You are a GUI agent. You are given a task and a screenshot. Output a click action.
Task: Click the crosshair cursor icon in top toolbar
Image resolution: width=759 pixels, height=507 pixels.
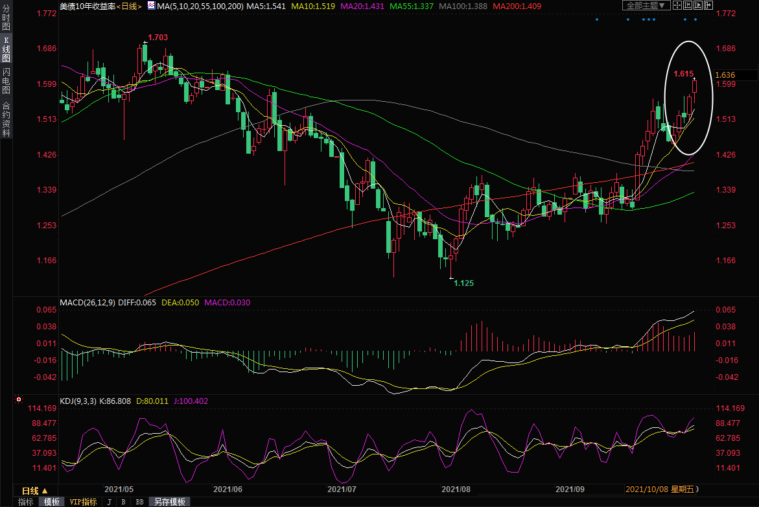[677, 6]
